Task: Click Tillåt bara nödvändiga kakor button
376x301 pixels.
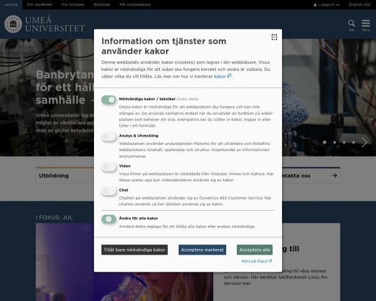Action: pyautogui.click(x=135, y=250)
